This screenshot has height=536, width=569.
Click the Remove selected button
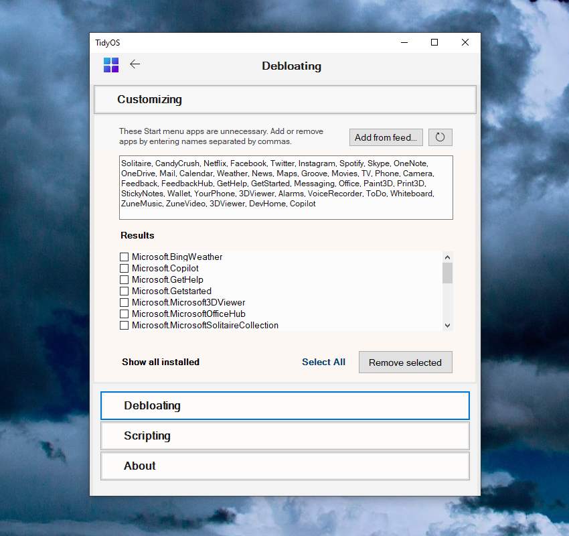pos(406,362)
